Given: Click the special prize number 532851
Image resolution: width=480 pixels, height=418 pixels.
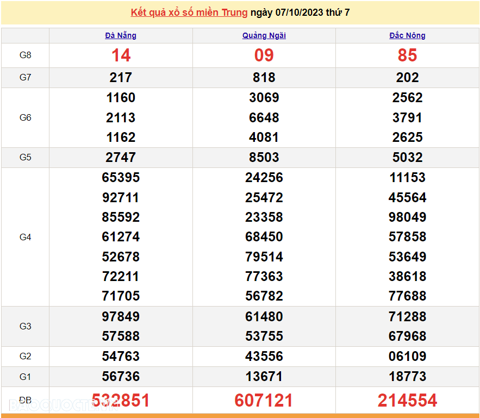Looking at the screenshot, I should (x=121, y=401).
